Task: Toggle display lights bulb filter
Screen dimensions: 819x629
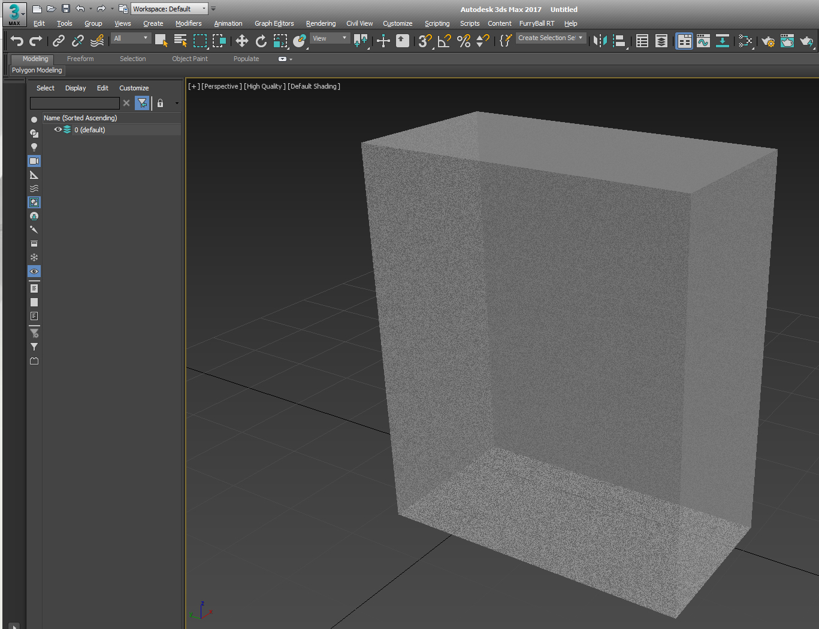Action: [x=34, y=147]
